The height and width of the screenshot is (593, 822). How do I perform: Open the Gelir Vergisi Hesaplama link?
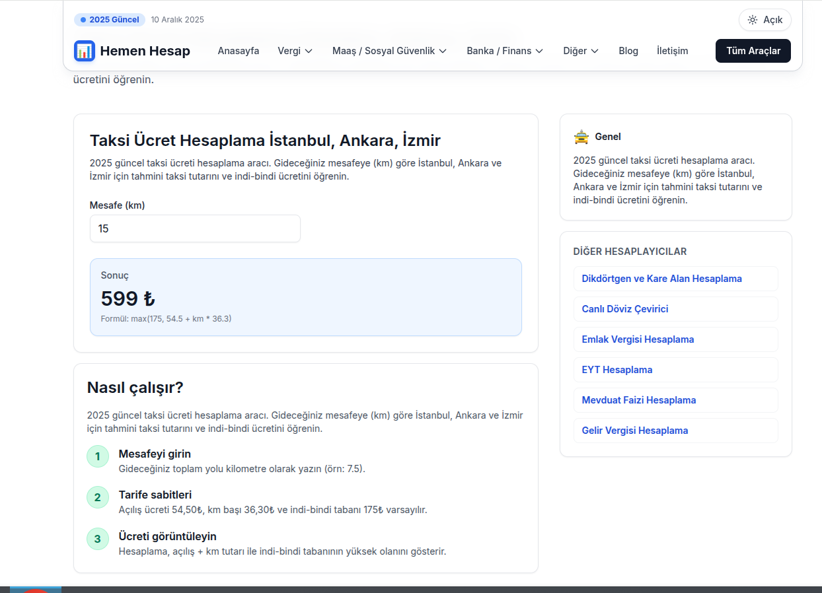tap(634, 431)
